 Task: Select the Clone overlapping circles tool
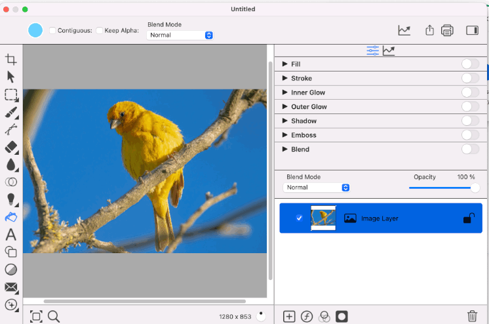(x=11, y=182)
